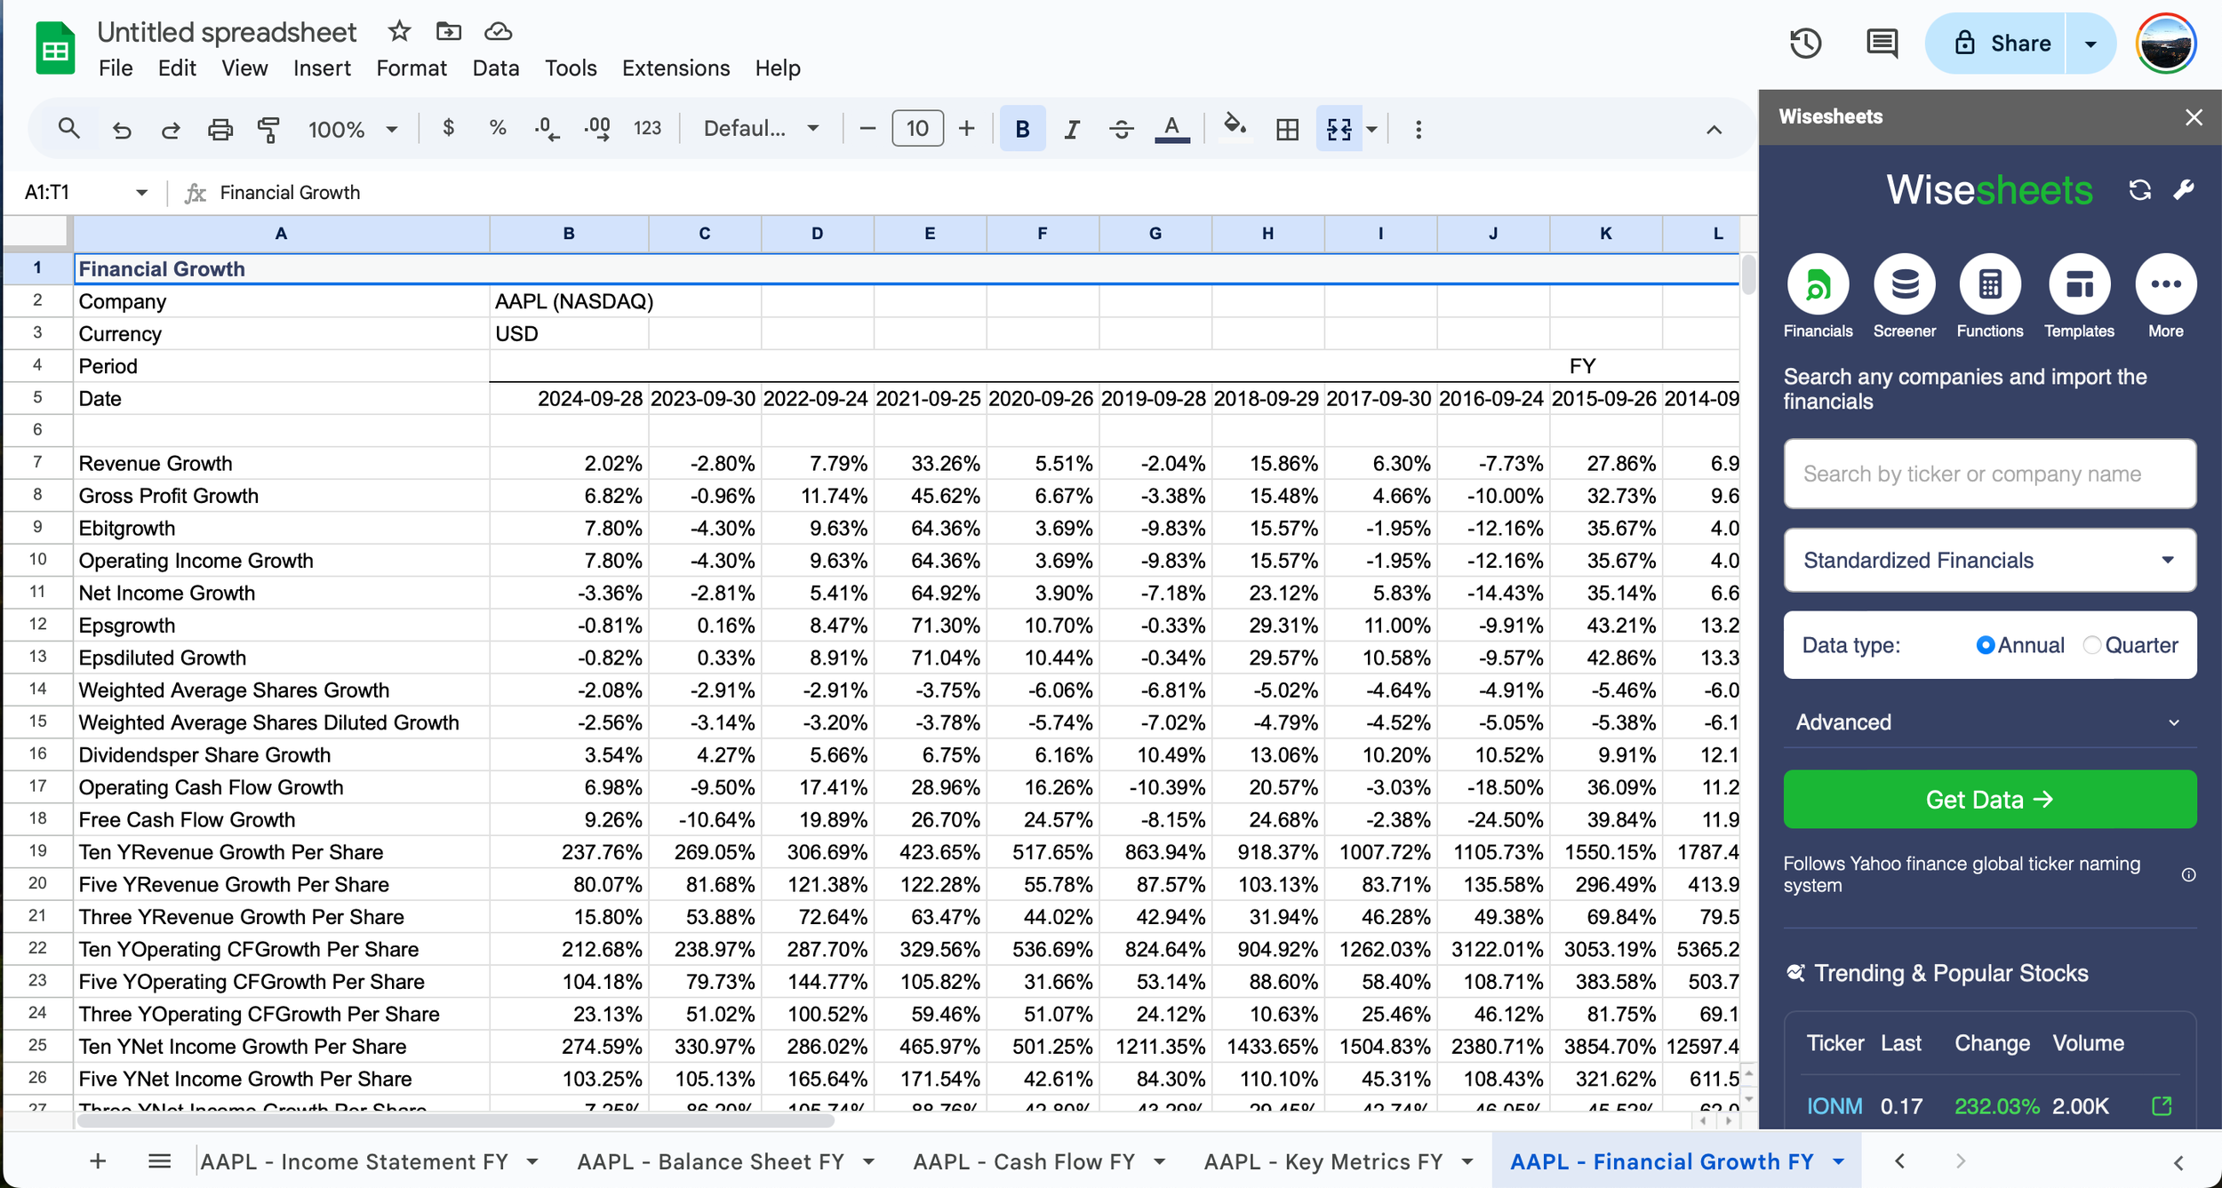
Task: Open the Extensions menu
Action: coord(675,68)
